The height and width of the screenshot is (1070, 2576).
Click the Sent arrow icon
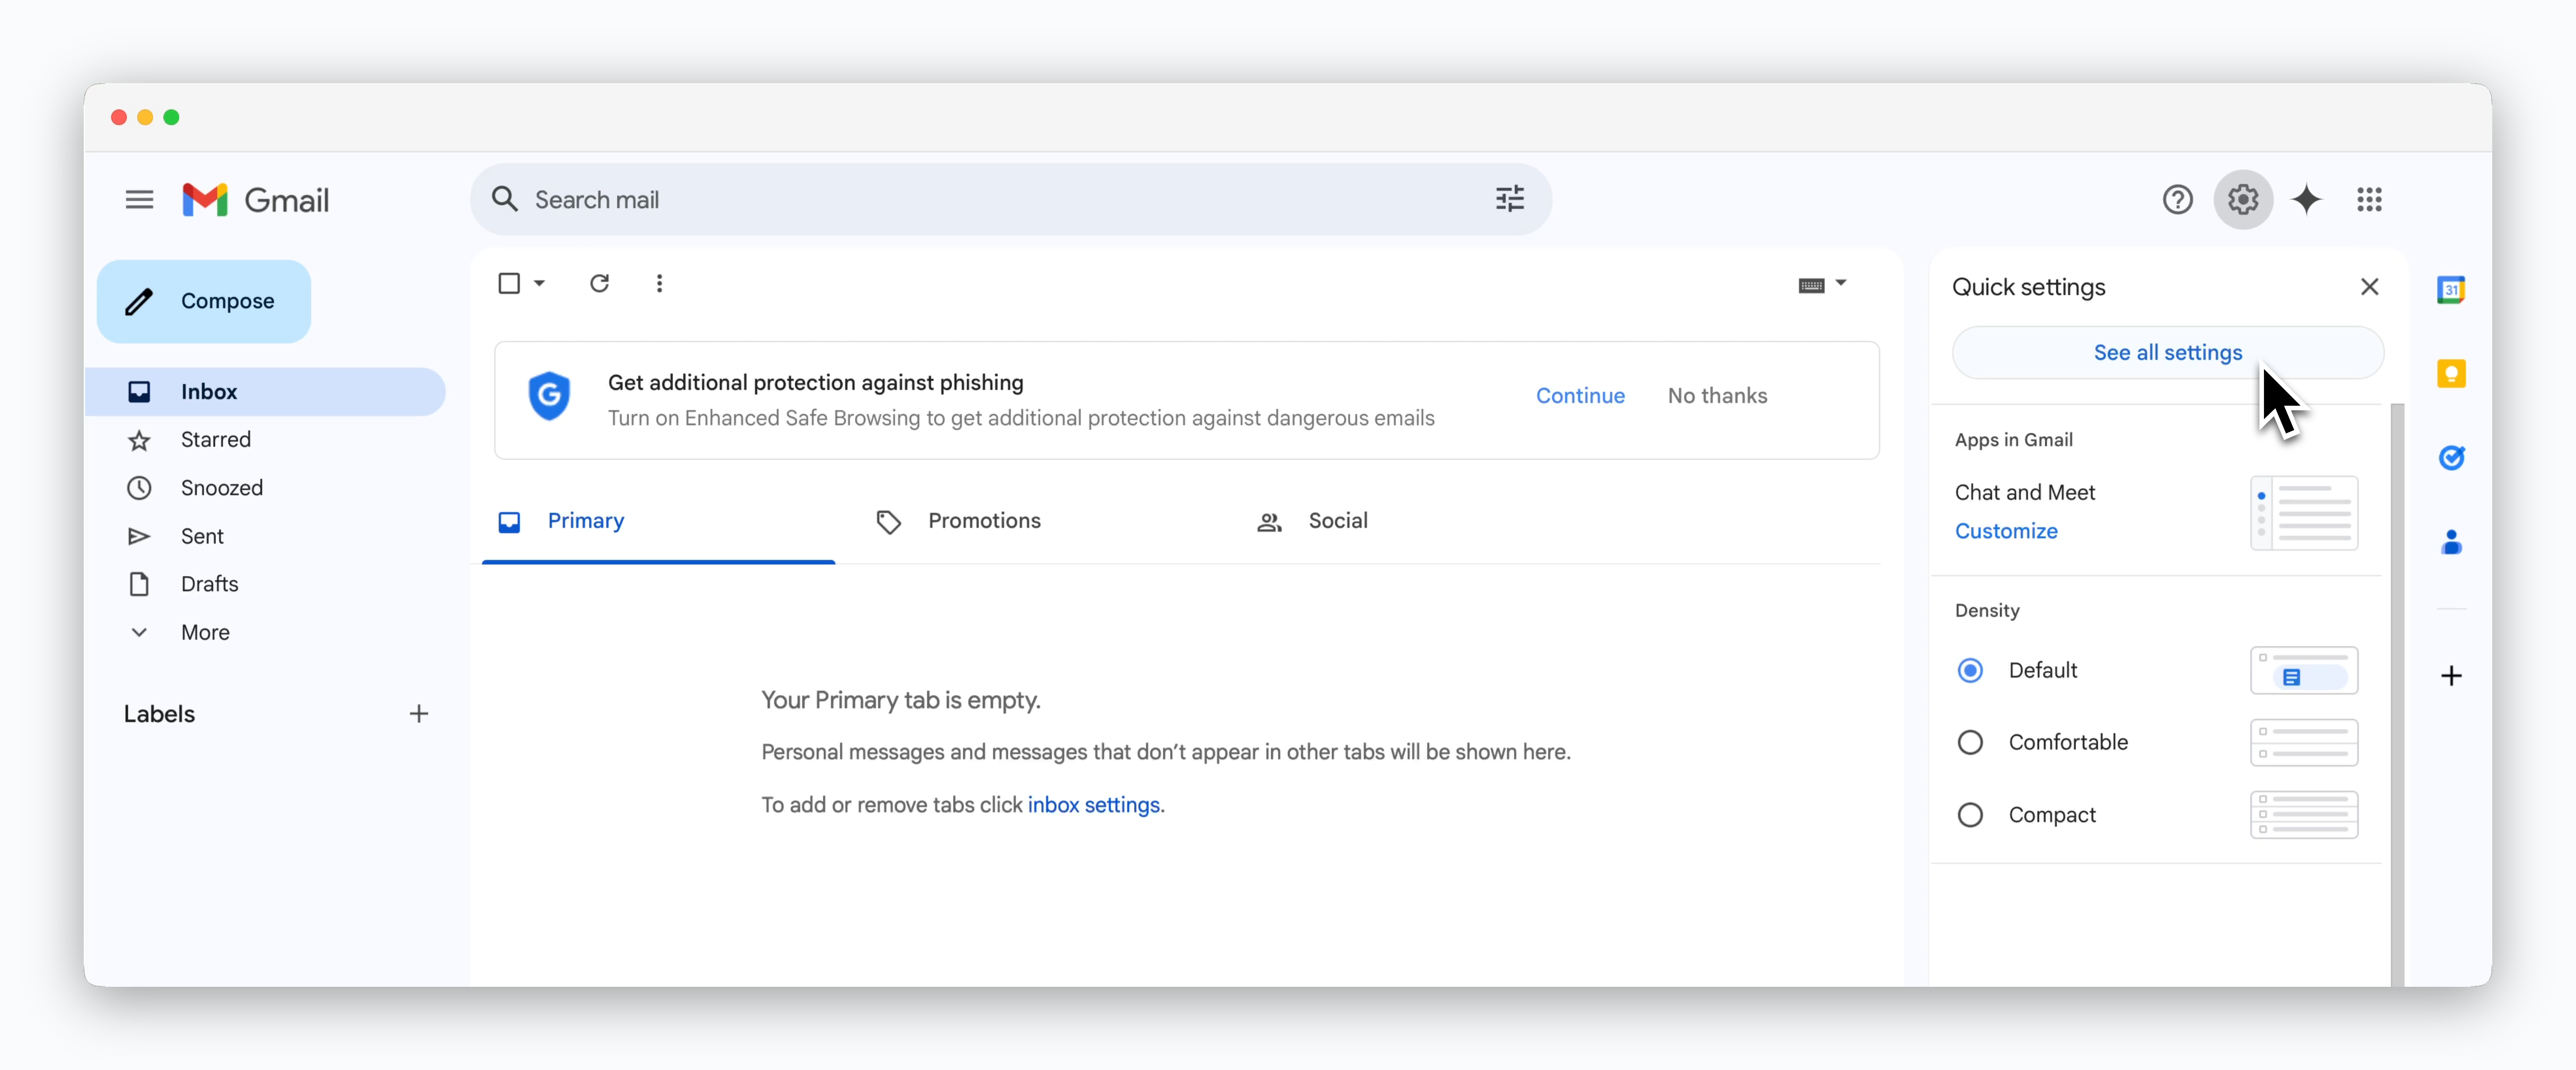click(x=139, y=536)
